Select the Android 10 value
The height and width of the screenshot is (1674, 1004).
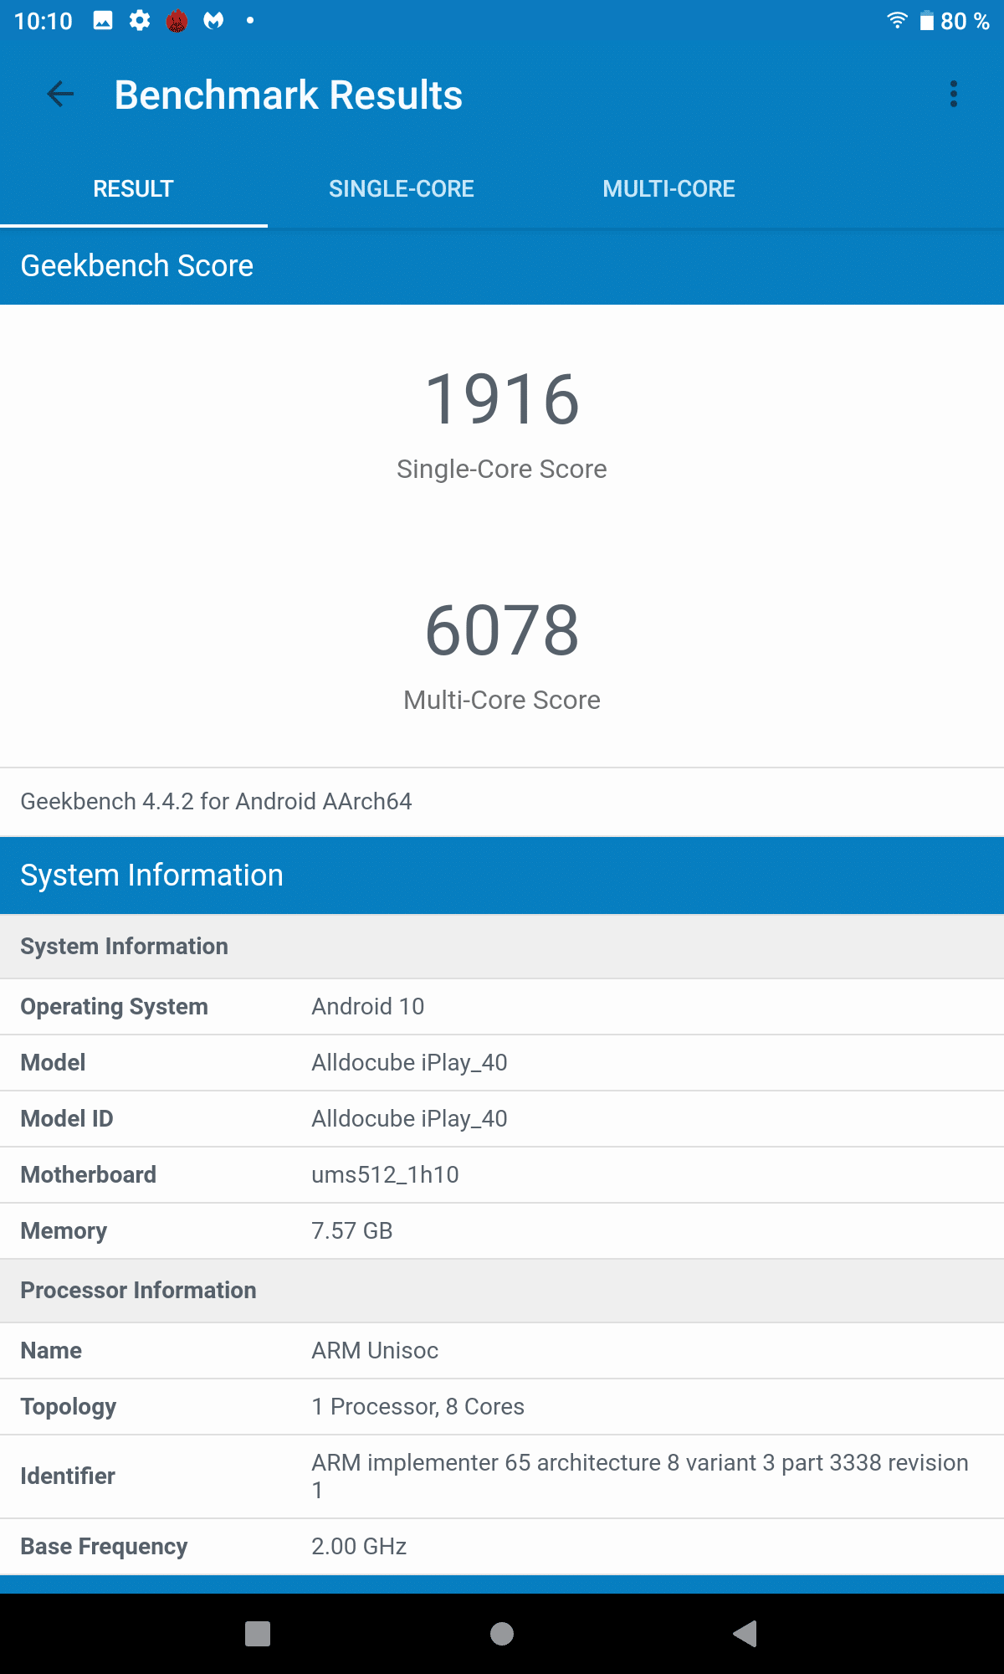[x=367, y=1007]
